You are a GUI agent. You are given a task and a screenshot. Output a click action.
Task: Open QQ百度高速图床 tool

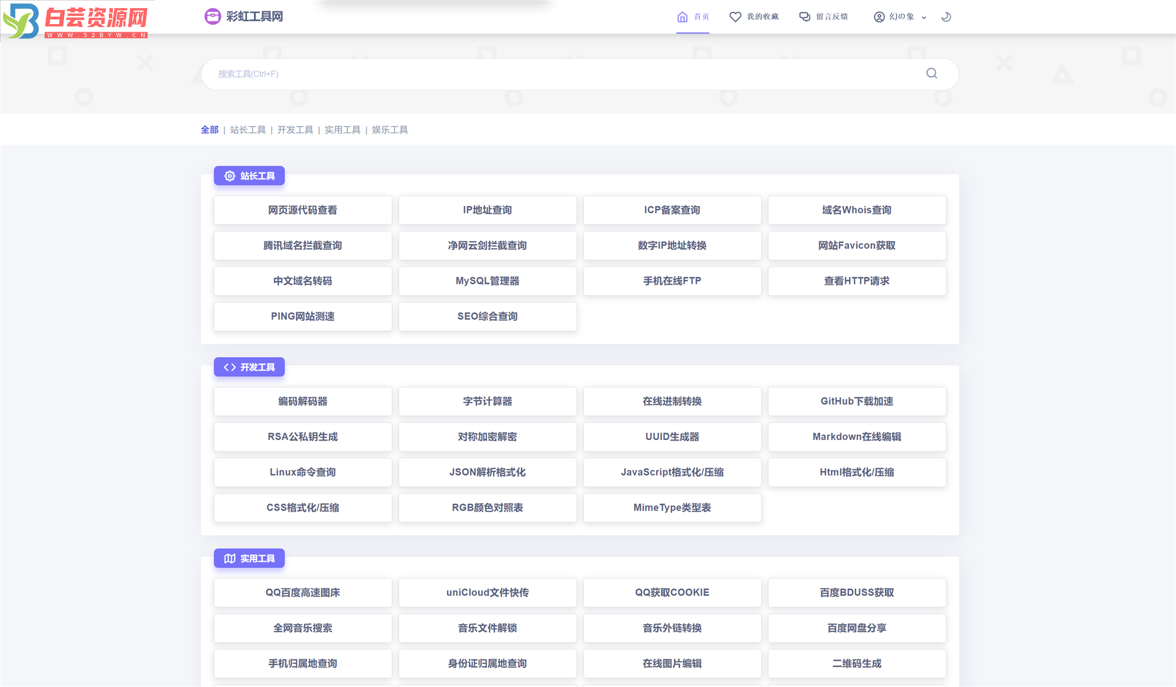303,592
